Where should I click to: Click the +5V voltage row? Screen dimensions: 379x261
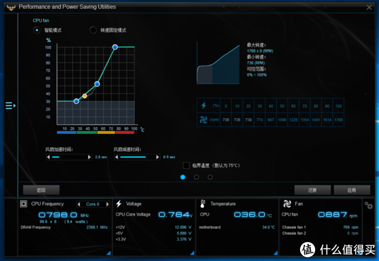click(x=153, y=233)
